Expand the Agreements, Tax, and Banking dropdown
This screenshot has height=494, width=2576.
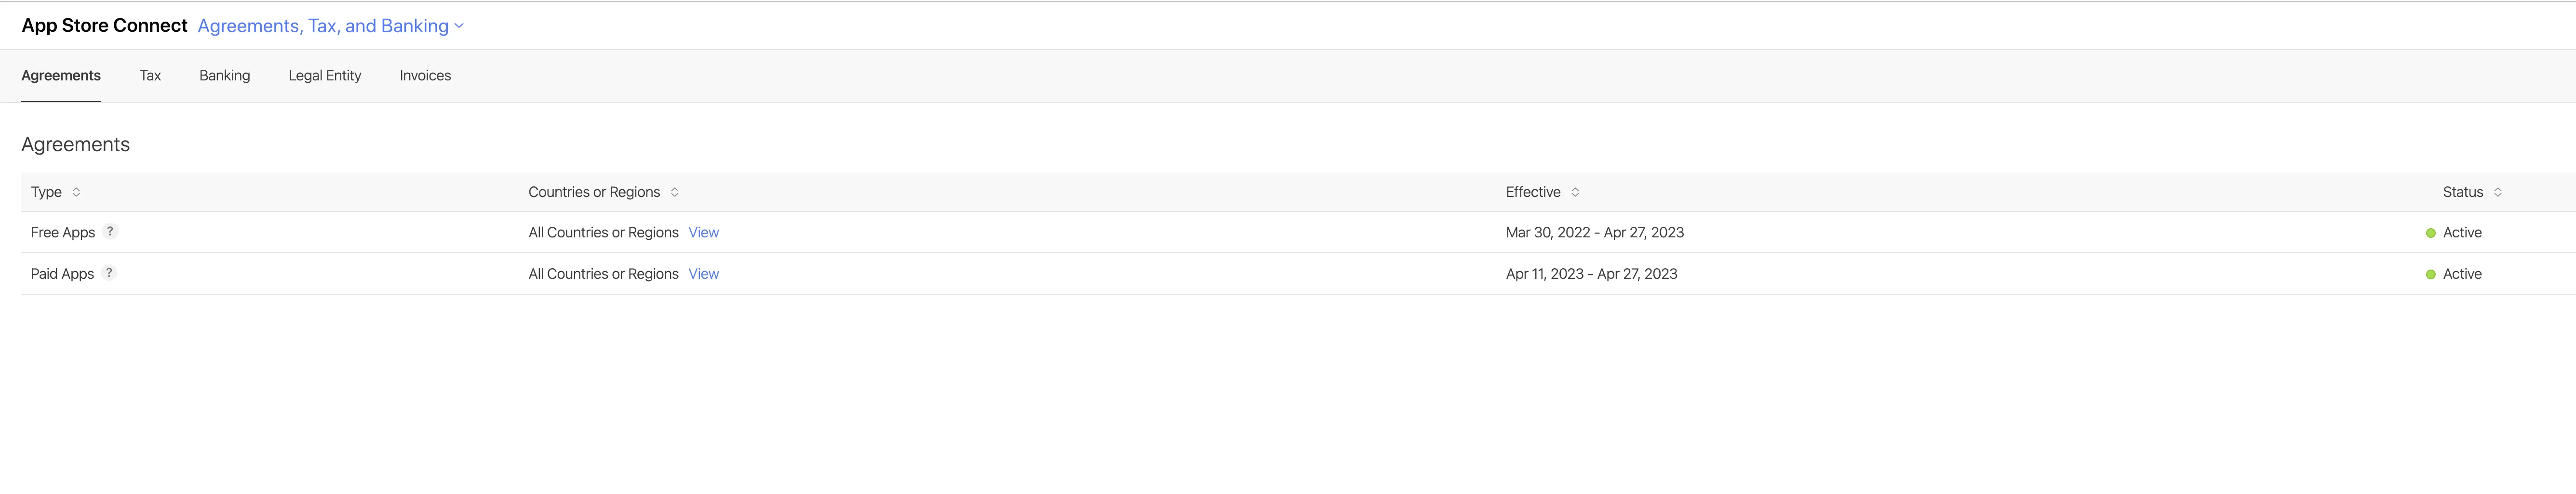point(331,26)
